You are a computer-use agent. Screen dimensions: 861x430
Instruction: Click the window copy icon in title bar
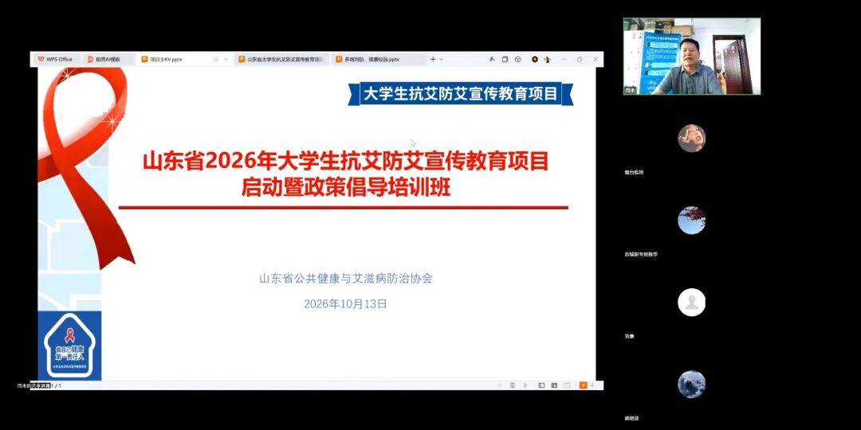[505, 59]
